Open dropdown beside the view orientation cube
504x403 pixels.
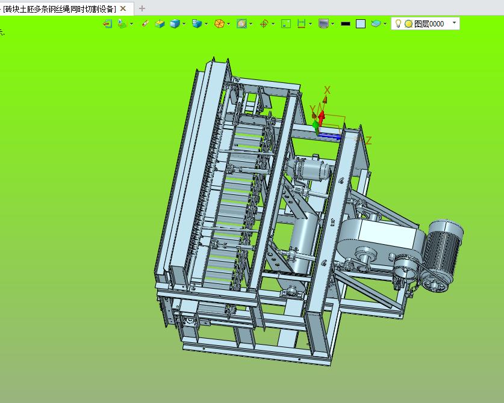click(206, 24)
